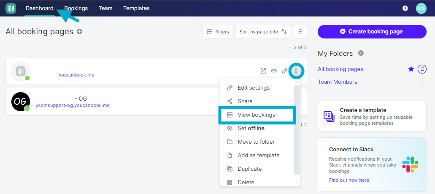
Task: Open the youcanbook.me link of first page
Action: (76, 75)
